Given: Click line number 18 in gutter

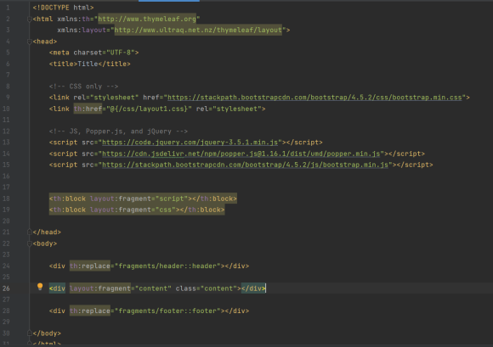Looking at the screenshot, I should tap(6, 199).
